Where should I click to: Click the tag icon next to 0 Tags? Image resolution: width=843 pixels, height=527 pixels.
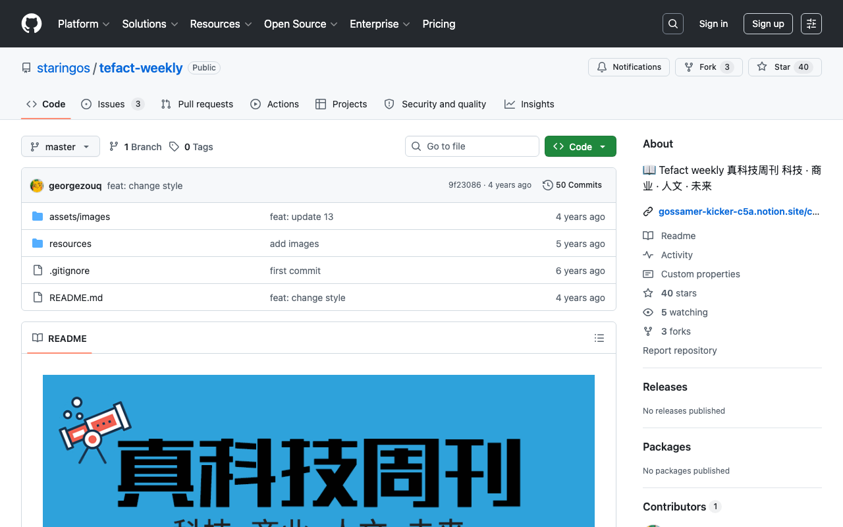tap(174, 147)
